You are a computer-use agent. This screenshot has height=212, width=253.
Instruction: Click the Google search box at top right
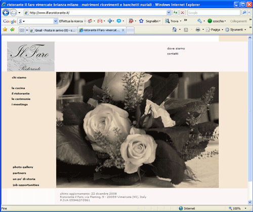tap(214, 13)
